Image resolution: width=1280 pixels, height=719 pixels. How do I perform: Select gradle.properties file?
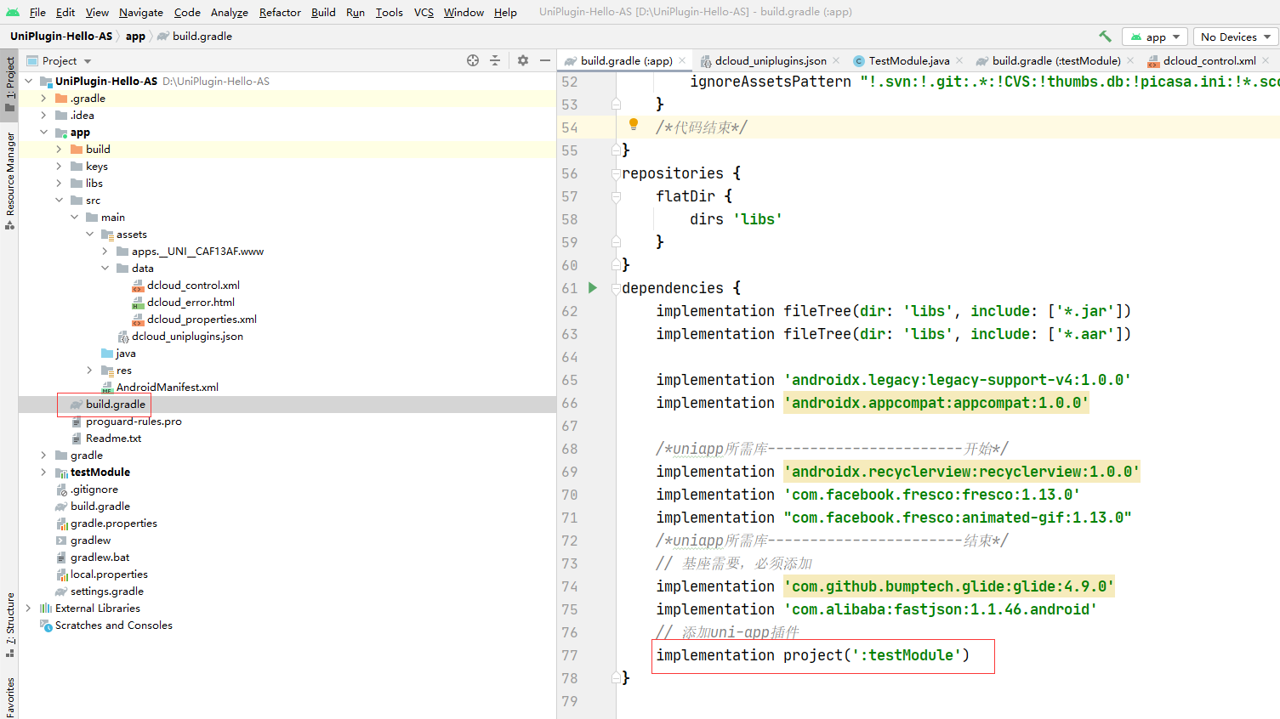pyautogui.click(x=114, y=523)
